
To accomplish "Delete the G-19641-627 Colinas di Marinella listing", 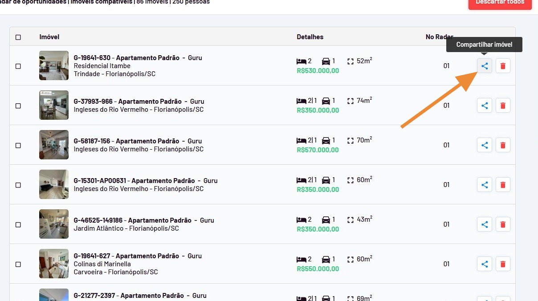I will tap(503, 264).
